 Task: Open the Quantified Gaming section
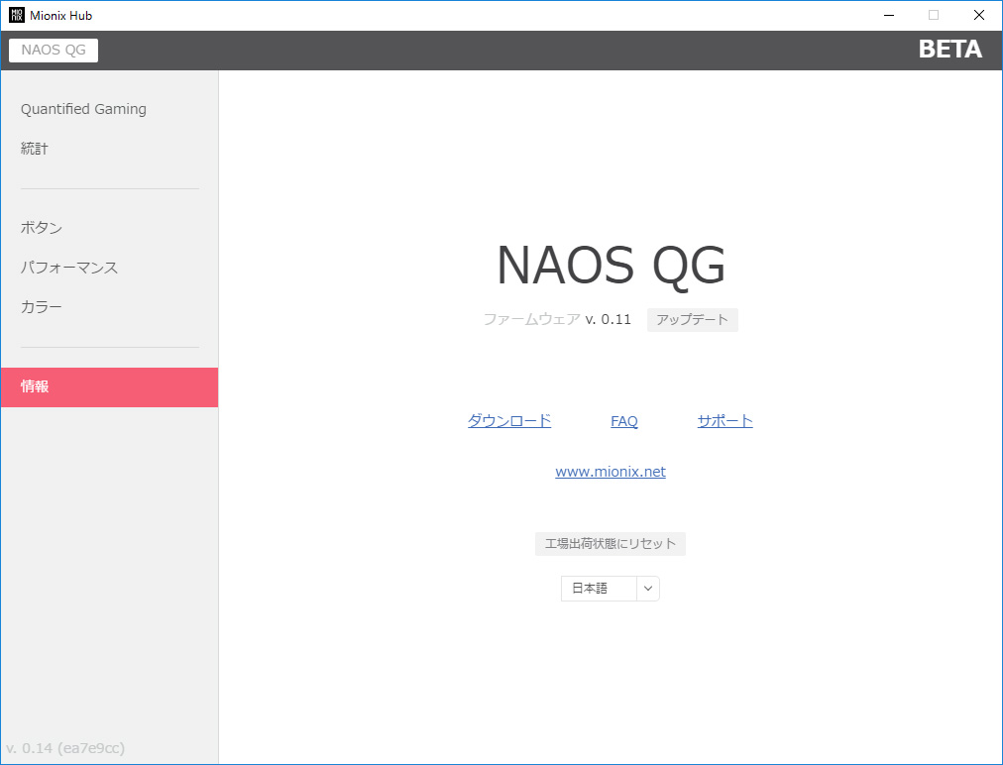[x=83, y=109]
